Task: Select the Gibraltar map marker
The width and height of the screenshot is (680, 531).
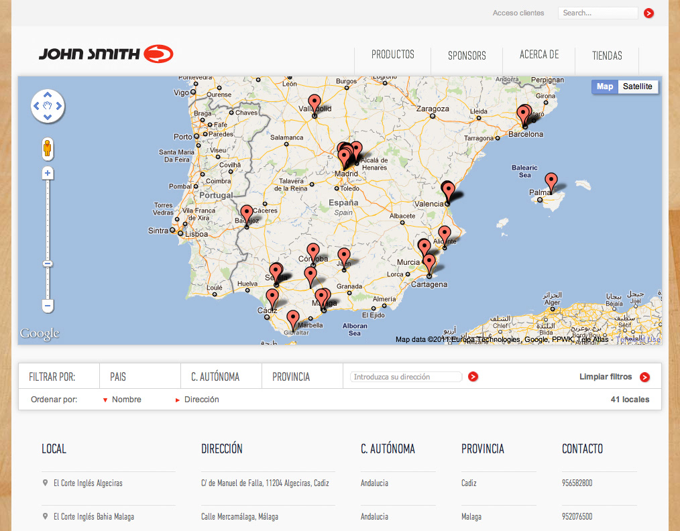Action: click(x=293, y=319)
